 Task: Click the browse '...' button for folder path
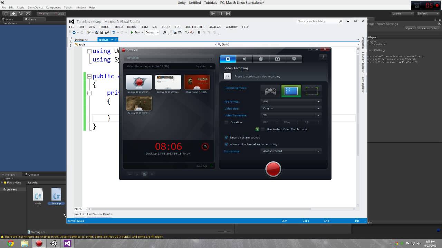coord(211,58)
